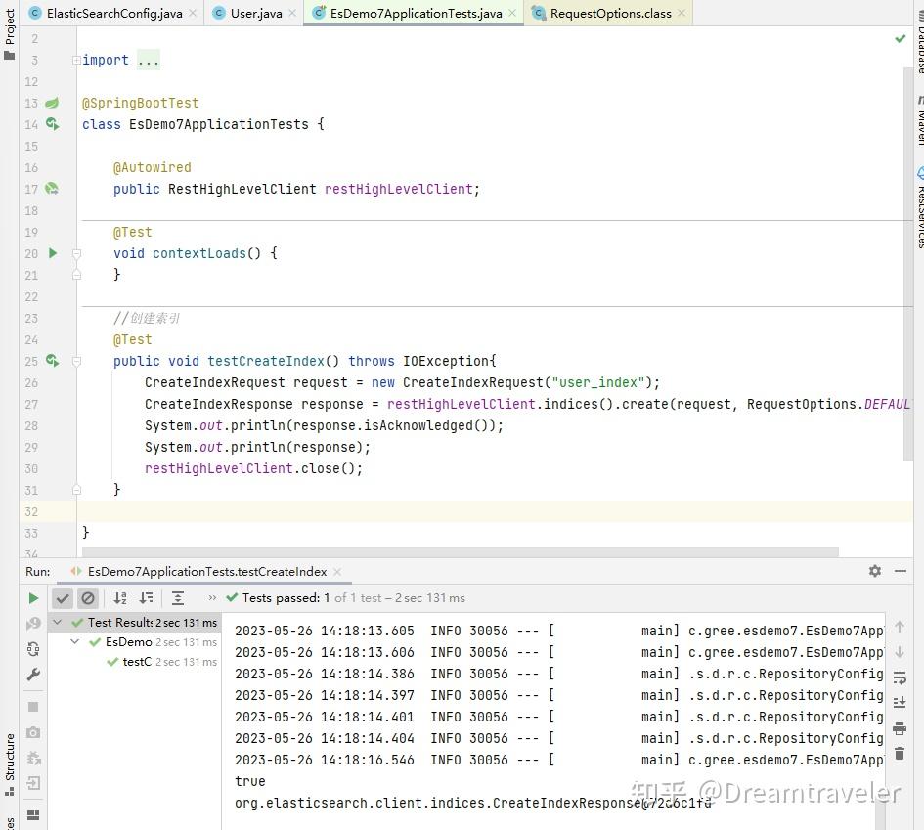Click run gutter icon beside contextLoads
This screenshot has height=830, width=924.
coord(53,253)
